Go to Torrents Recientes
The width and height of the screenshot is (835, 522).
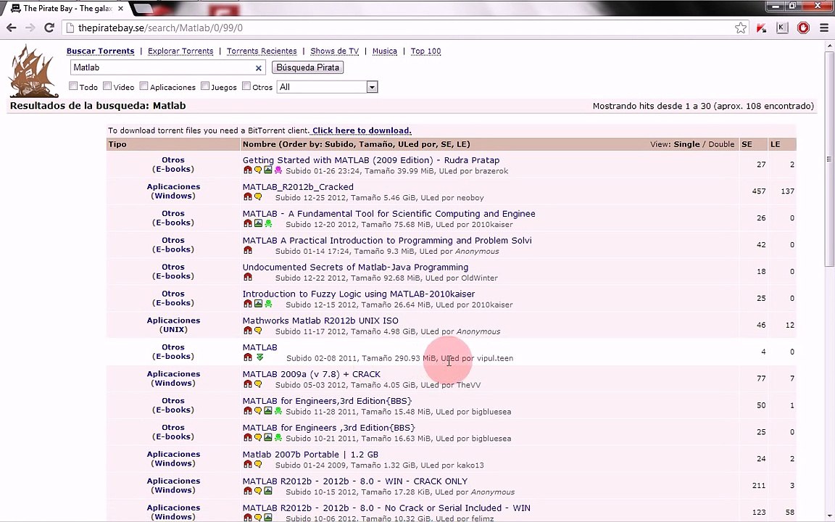coord(262,51)
